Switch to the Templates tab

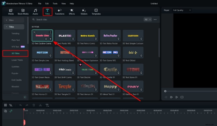point(96,12)
